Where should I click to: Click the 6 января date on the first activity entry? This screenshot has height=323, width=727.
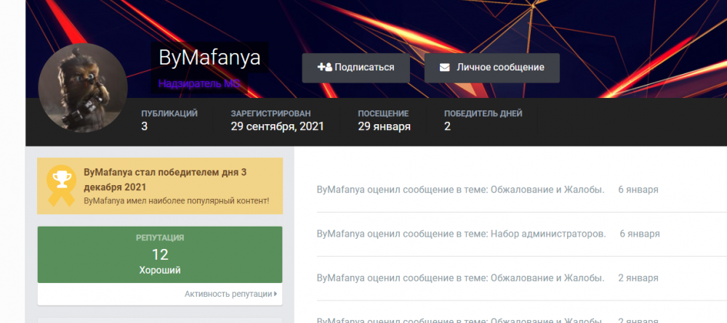(638, 189)
